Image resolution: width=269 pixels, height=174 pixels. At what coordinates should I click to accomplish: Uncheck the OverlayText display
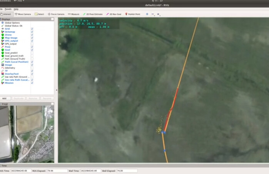[x=32, y=74]
